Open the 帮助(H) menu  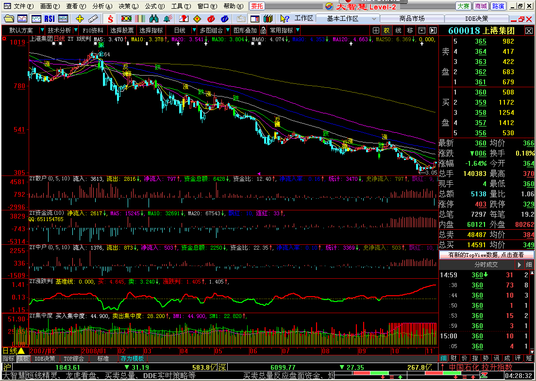pos(233,6)
